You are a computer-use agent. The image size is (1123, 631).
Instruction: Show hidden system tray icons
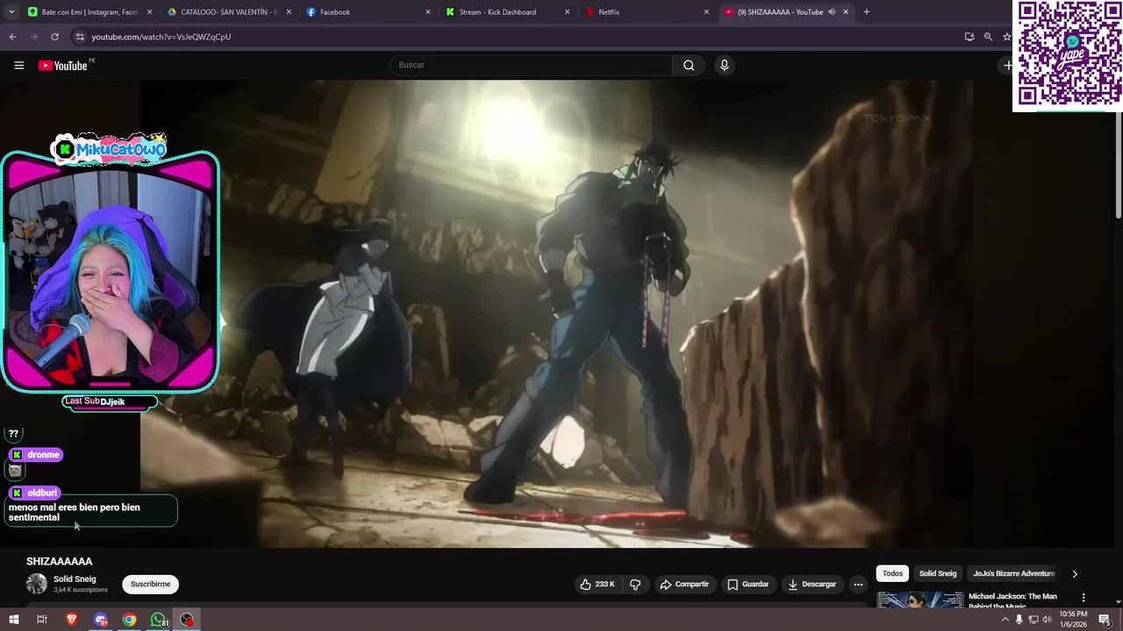pos(1005,620)
